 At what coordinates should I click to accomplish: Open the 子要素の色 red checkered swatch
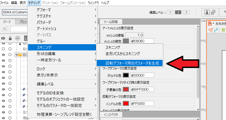pos(126,89)
